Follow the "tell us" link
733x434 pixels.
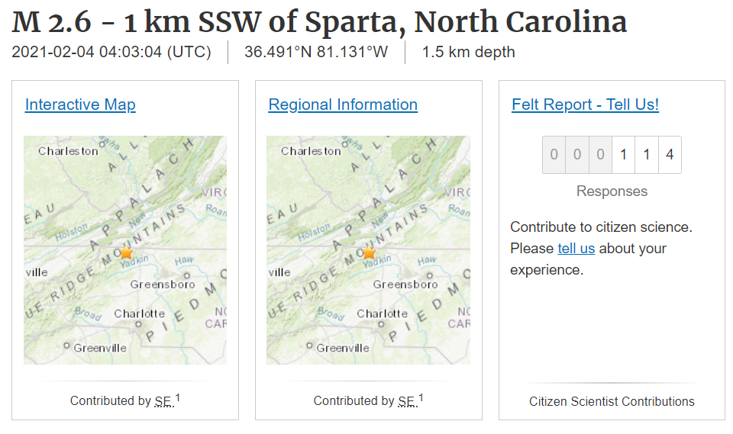tap(576, 249)
